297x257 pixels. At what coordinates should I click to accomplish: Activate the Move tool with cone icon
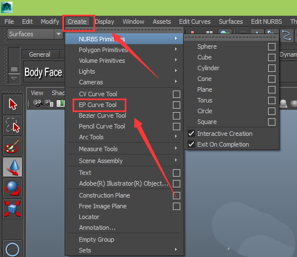click(12, 167)
